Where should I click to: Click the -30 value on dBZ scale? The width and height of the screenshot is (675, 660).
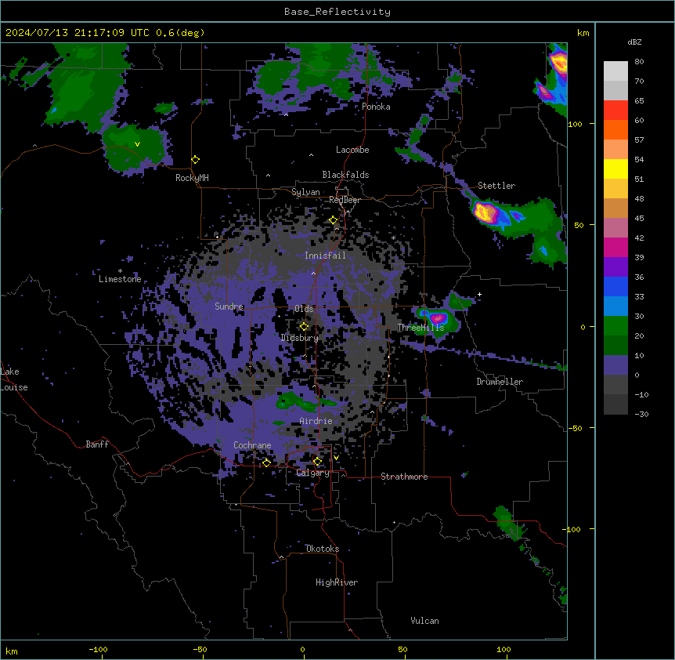click(x=641, y=415)
